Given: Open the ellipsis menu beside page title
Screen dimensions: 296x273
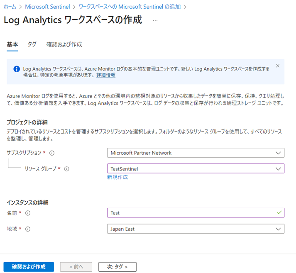Looking at the screenshot, I should [155, 20].
